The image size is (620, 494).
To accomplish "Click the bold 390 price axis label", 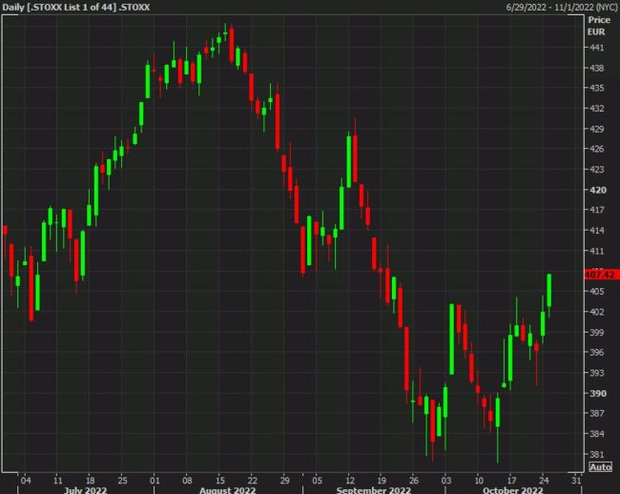I will (597, 393).
